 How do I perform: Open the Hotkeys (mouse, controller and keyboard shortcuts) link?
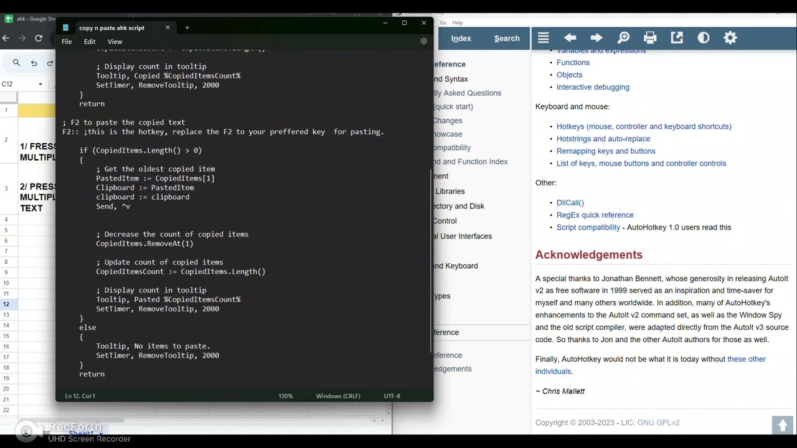[x=644, y=126]
